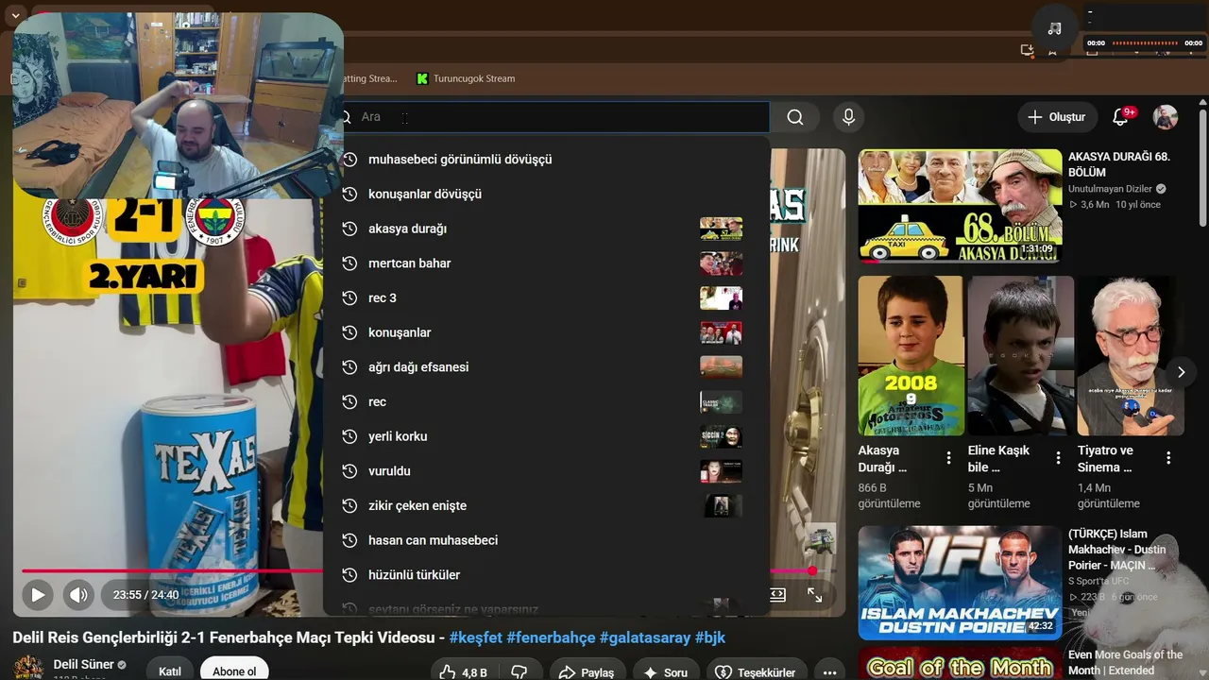Screen dimensions: 1209x680
Task: Open Turuncugok Stream bookmark
Action: click(x=466, y=78)
